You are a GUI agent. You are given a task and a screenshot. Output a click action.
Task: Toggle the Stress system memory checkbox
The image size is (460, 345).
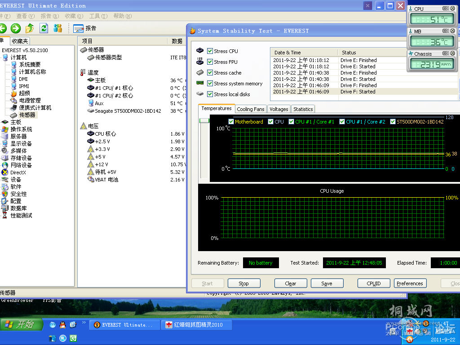tap(210, 83)
